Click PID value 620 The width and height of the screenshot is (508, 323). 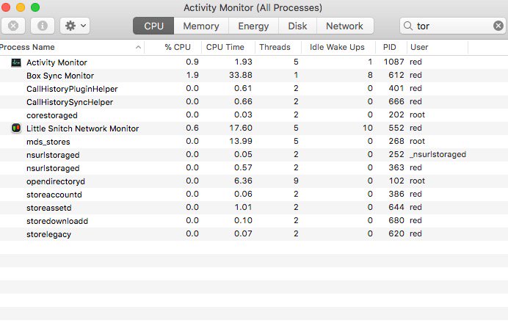tap(396, 233)
